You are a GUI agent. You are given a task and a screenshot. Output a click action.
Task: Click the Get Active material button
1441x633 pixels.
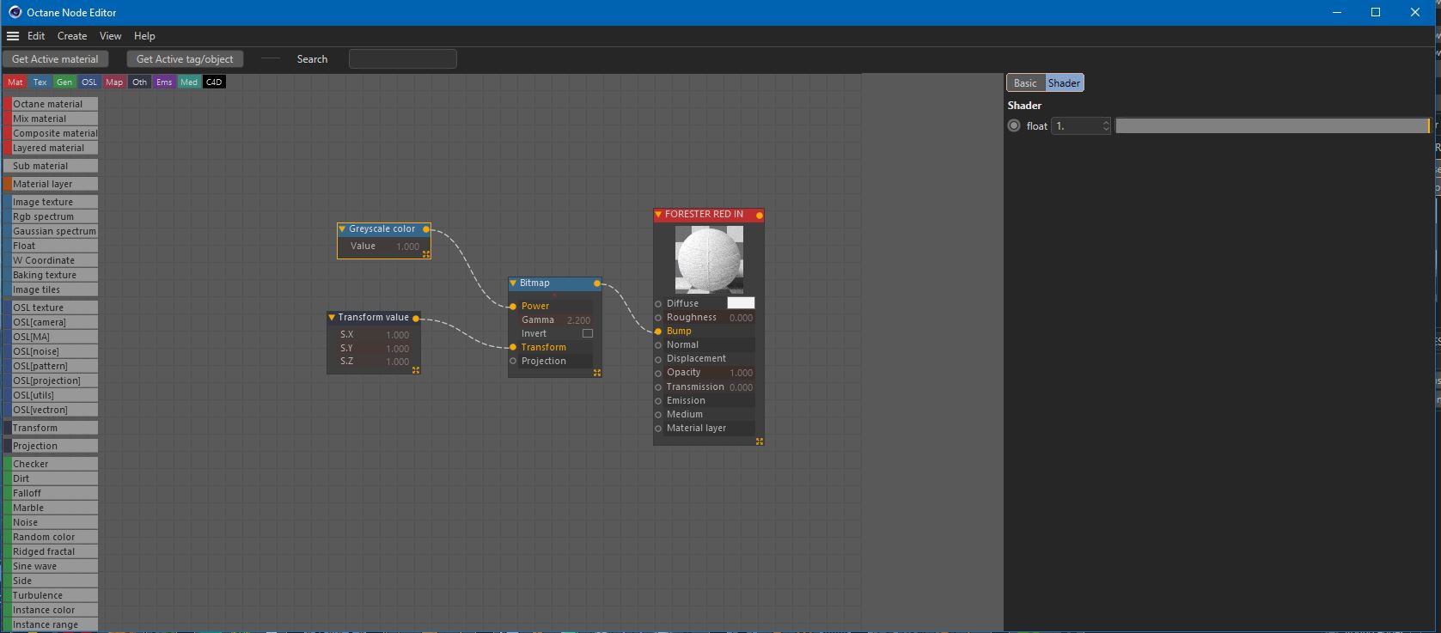[x=55, y=59]
